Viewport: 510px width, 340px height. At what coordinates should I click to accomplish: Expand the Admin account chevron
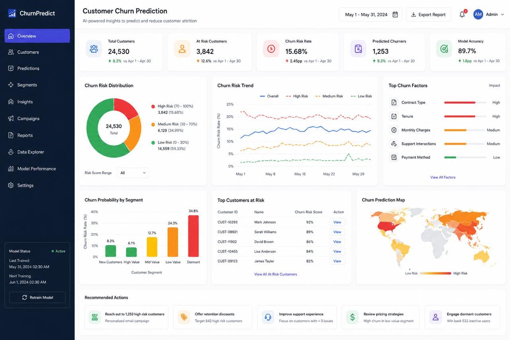tap(502, 14)
